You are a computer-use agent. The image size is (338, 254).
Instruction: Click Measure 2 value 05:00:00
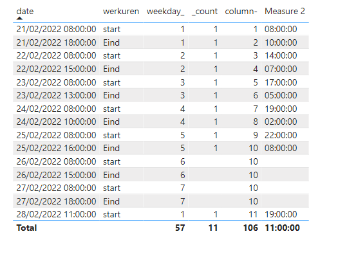pos(281,95)
